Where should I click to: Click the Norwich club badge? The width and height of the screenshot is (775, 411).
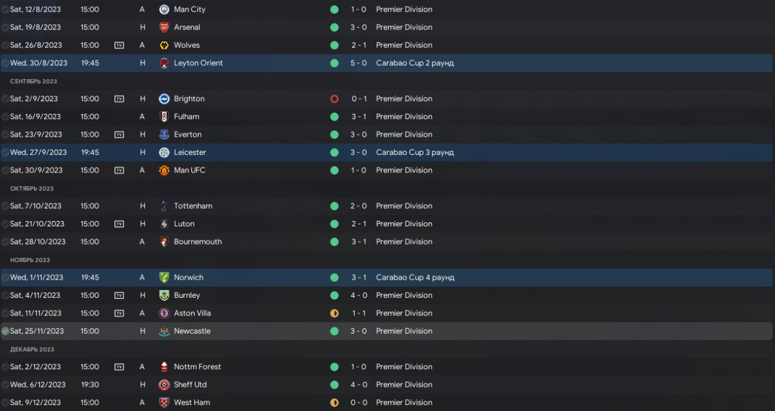(164, 277)
